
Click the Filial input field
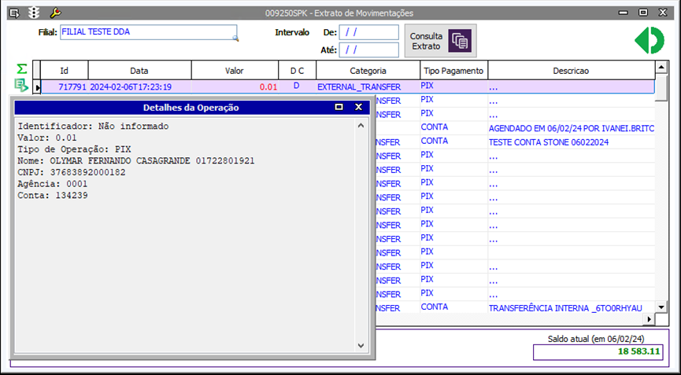click(149, 32)
